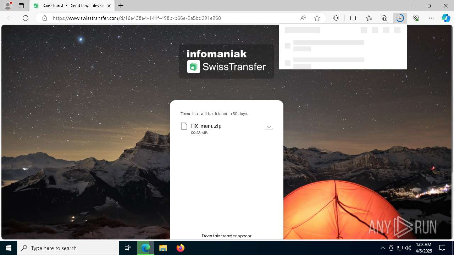Open tab actions menu

(21, 6)
